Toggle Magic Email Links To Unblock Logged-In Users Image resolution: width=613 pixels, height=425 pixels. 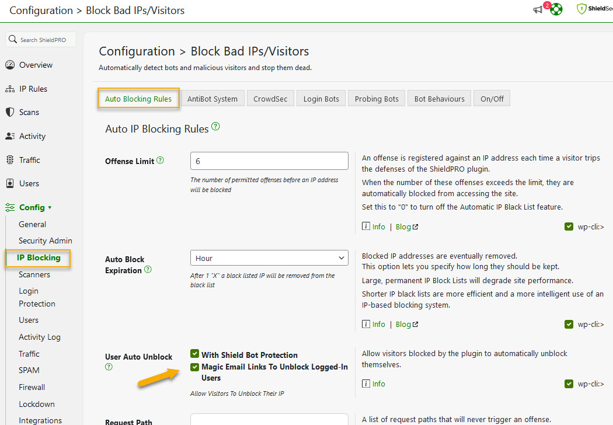(x=194, y=367)
